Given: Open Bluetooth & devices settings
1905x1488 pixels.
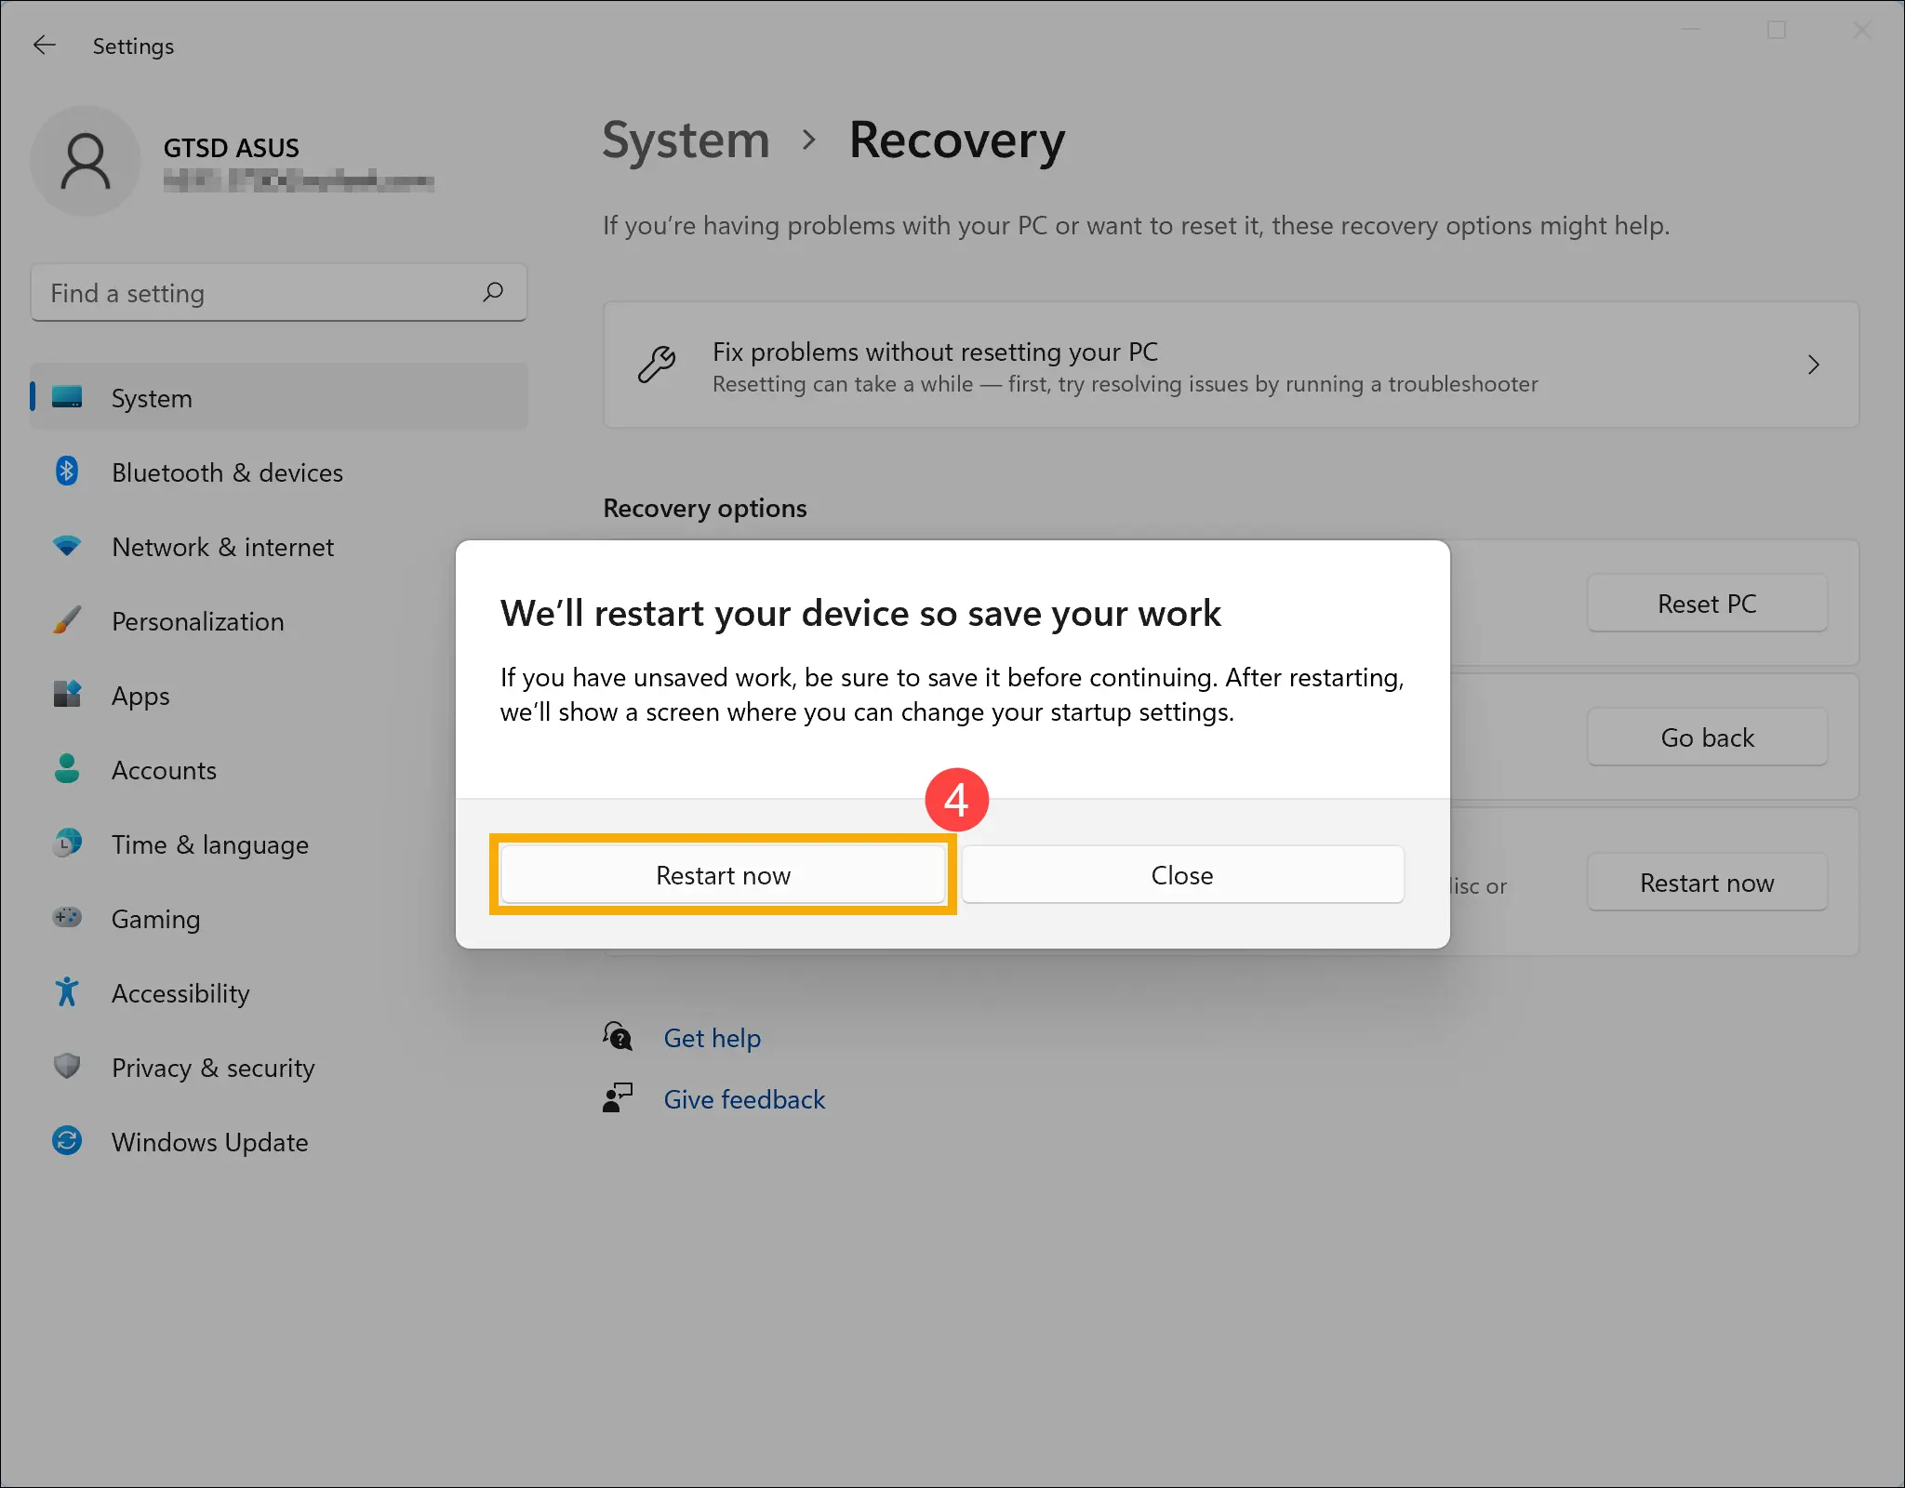Looking at the screenshot, I should (x=227, y=472).
